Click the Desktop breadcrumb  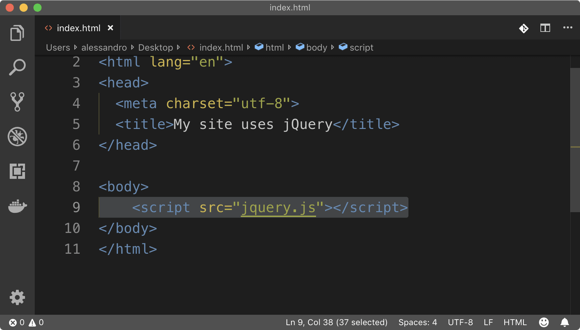point(156,47)
